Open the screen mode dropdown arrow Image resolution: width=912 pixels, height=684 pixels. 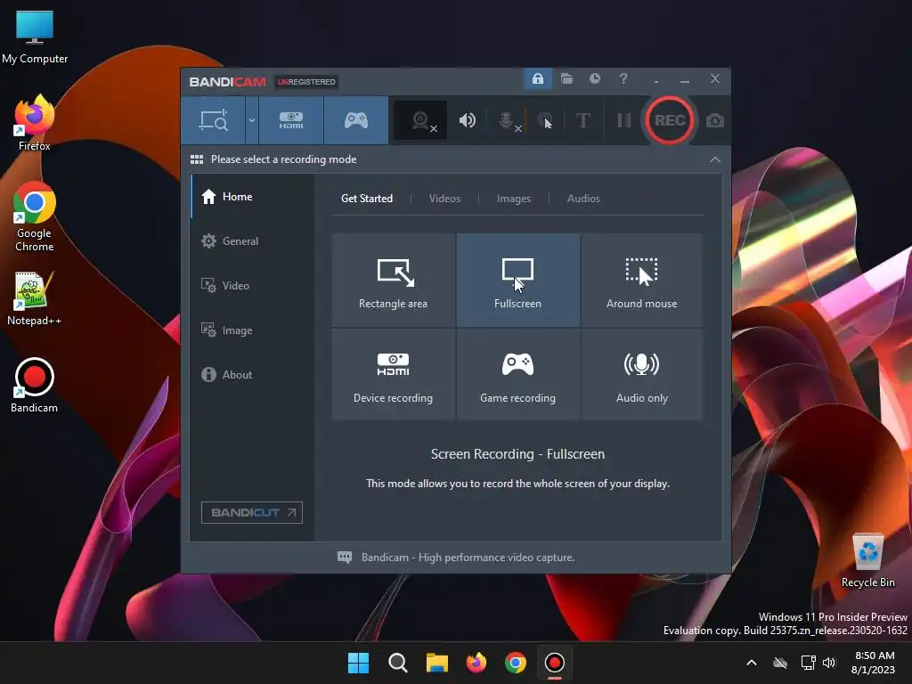[x=252, y=120]
